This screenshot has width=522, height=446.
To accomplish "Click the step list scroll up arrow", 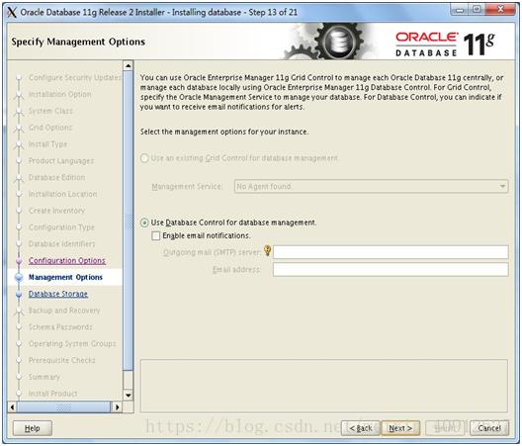I will [x=129, y=65].
